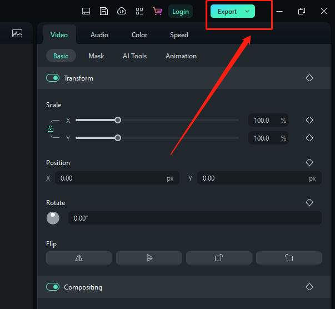Click the flip horizontal icon button
335x309 pixels.
[x=78, y=258]
